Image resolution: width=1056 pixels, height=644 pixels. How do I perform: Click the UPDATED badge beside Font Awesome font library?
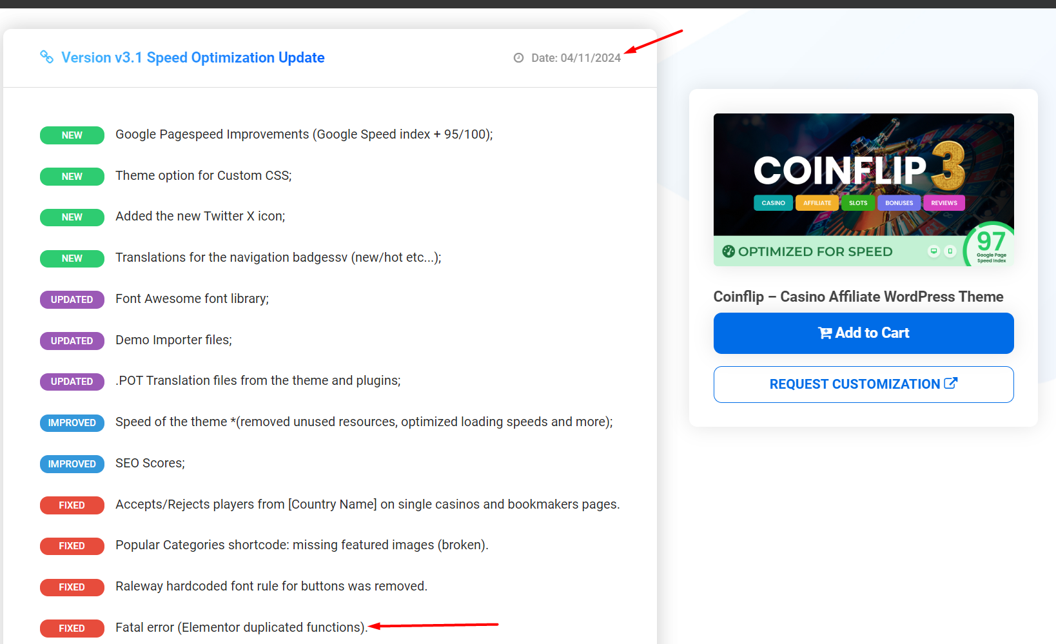(x=72, y=300)
